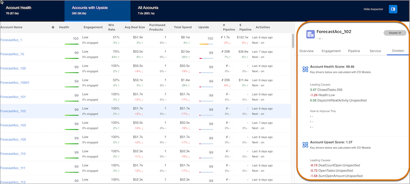This screenshot has height=184, width=410.
Task: Click the info icon beside Account Name header
Action: (x=53, y=27)
